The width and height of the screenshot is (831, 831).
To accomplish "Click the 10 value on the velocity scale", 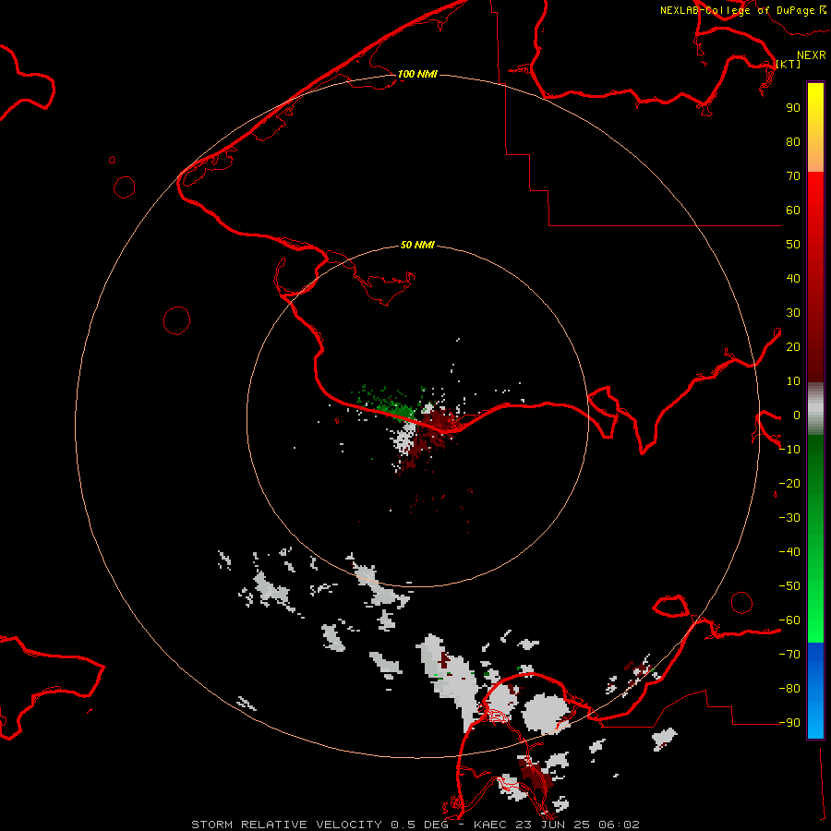I will pyautogui.click(x=793, y=381).
